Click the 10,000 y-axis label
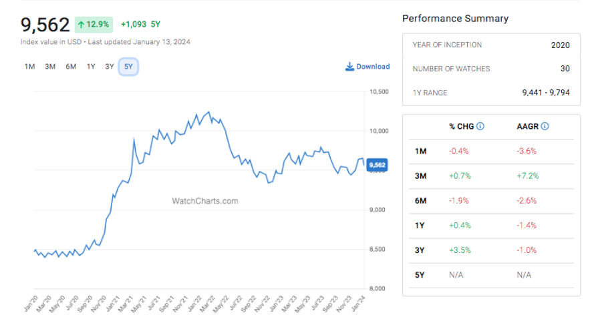604x319 pixels. click(379, 131)
